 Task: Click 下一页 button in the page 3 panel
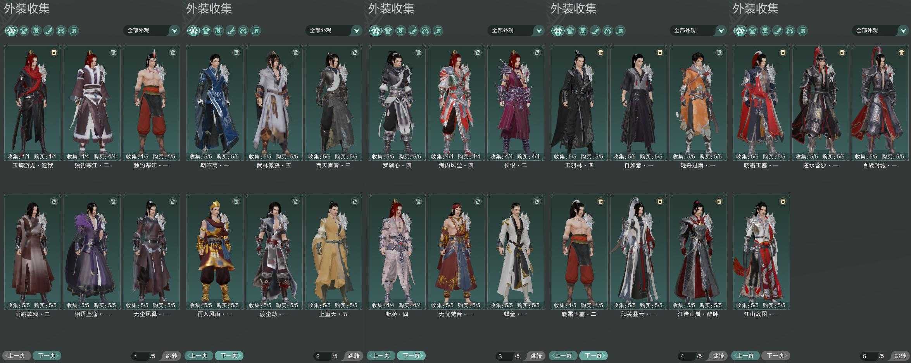coord(411,355)
